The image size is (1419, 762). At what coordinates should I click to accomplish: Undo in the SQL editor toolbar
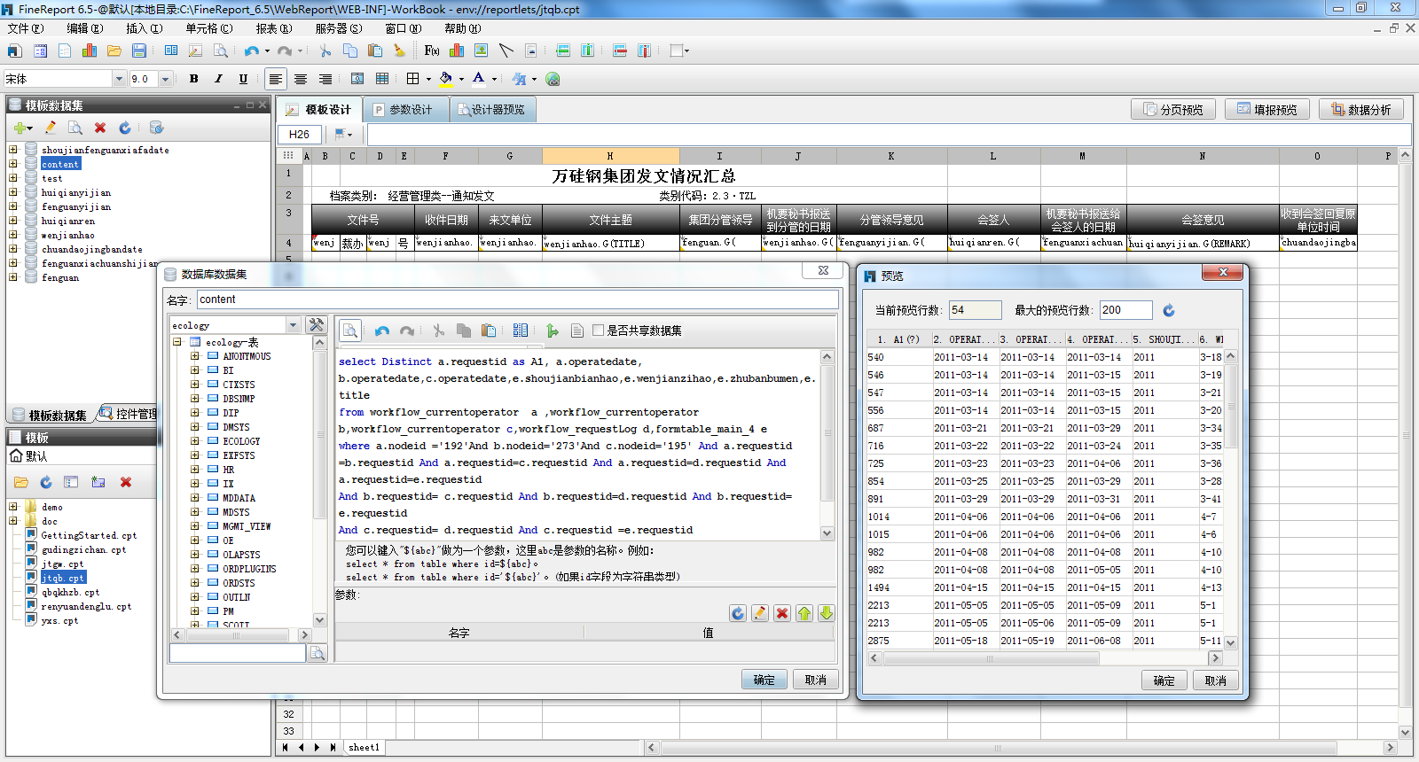[382, 330]
